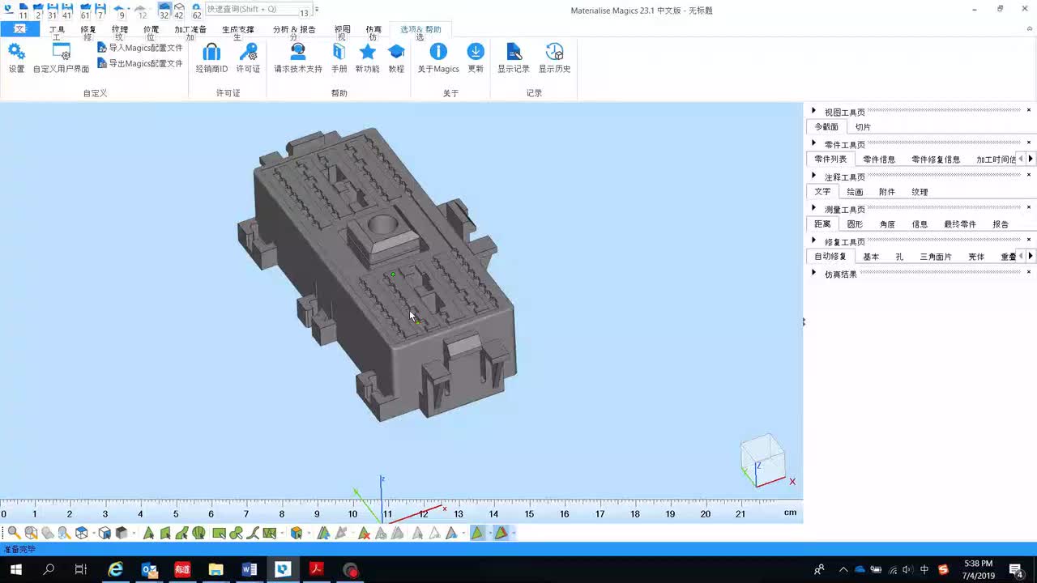Open the 设置 settings gear icon
Screen dimensions: 1037x583
(x=16, y=53)
